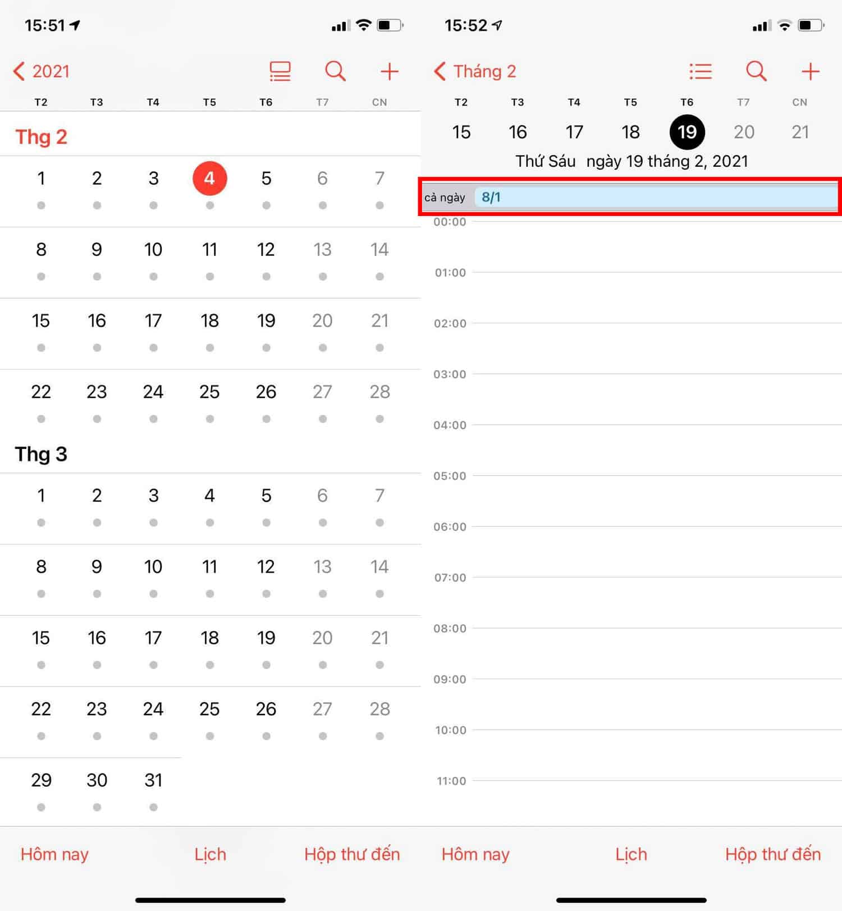Select March 31 in month view
The height and width of the screenshot is (911, 842).
(x=153, y=780)
